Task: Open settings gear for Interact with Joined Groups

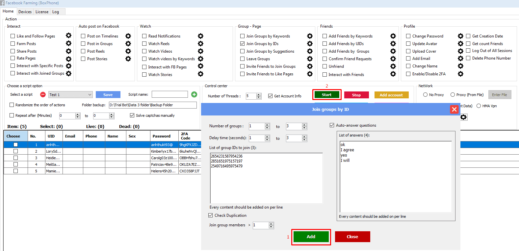Action: coord(68,73)
